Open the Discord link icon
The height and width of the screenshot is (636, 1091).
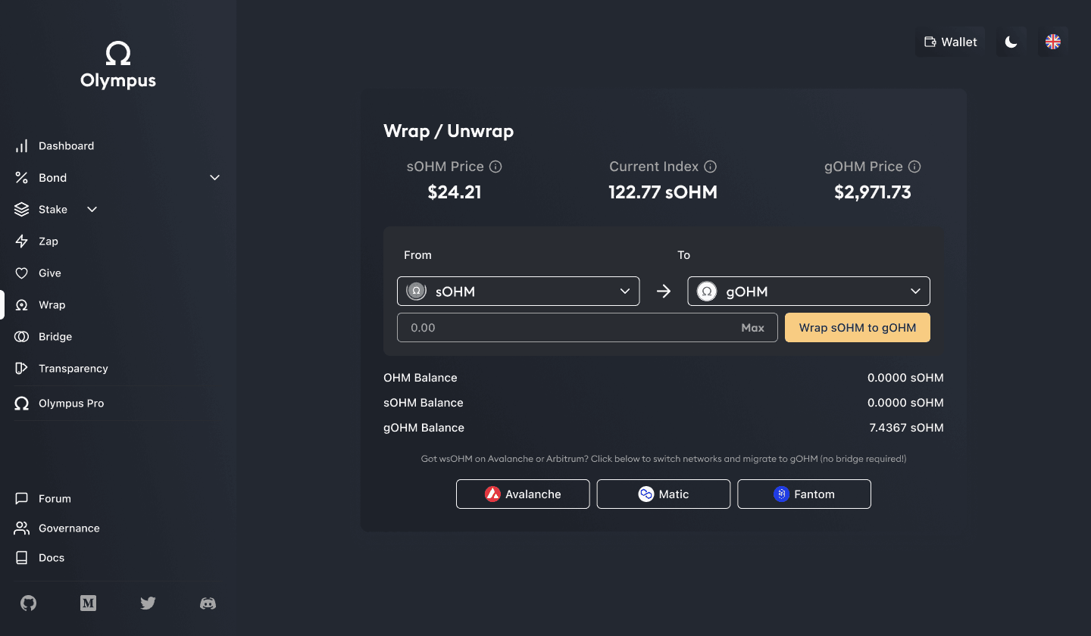click(208, 603)
